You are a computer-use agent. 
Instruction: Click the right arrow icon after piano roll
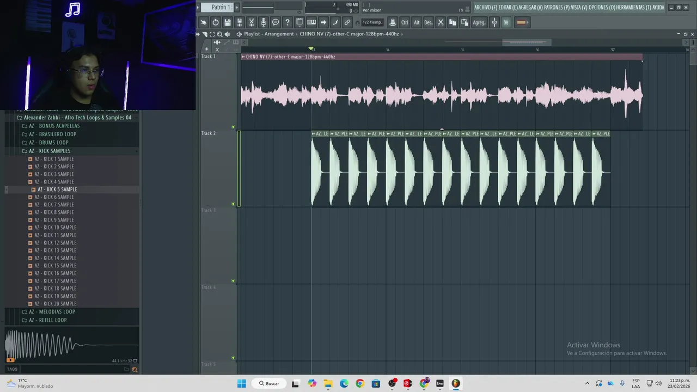[323, 22]
